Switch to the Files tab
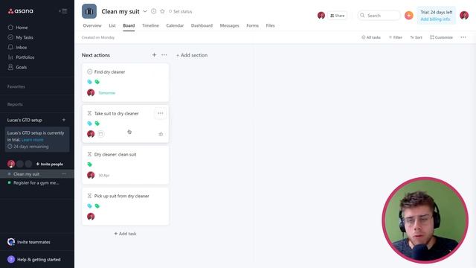The height and width of the screenshot is (268, 476). click(270, 25)
